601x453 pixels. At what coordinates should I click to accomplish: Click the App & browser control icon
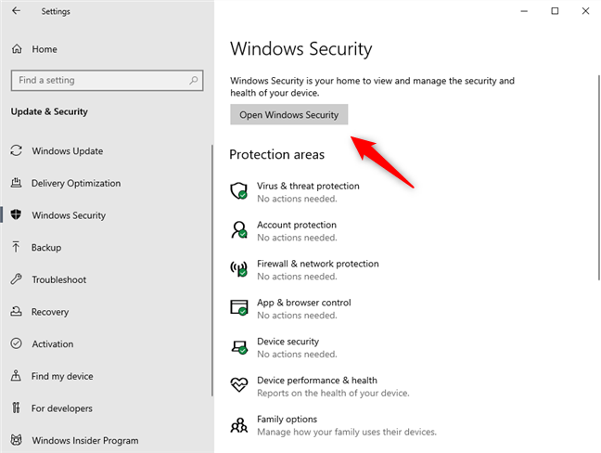click(x=239, y=307)
